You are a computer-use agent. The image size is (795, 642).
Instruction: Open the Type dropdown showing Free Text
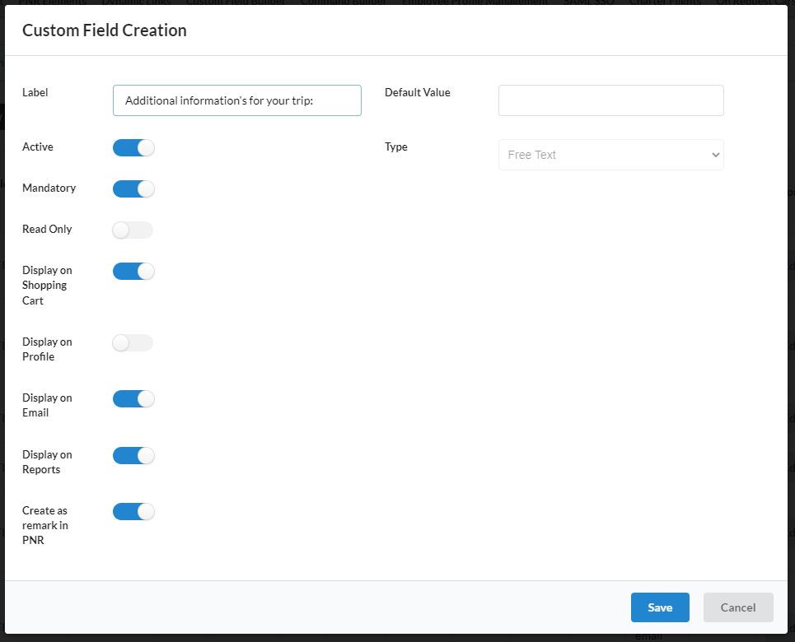[x=611, y=155]
